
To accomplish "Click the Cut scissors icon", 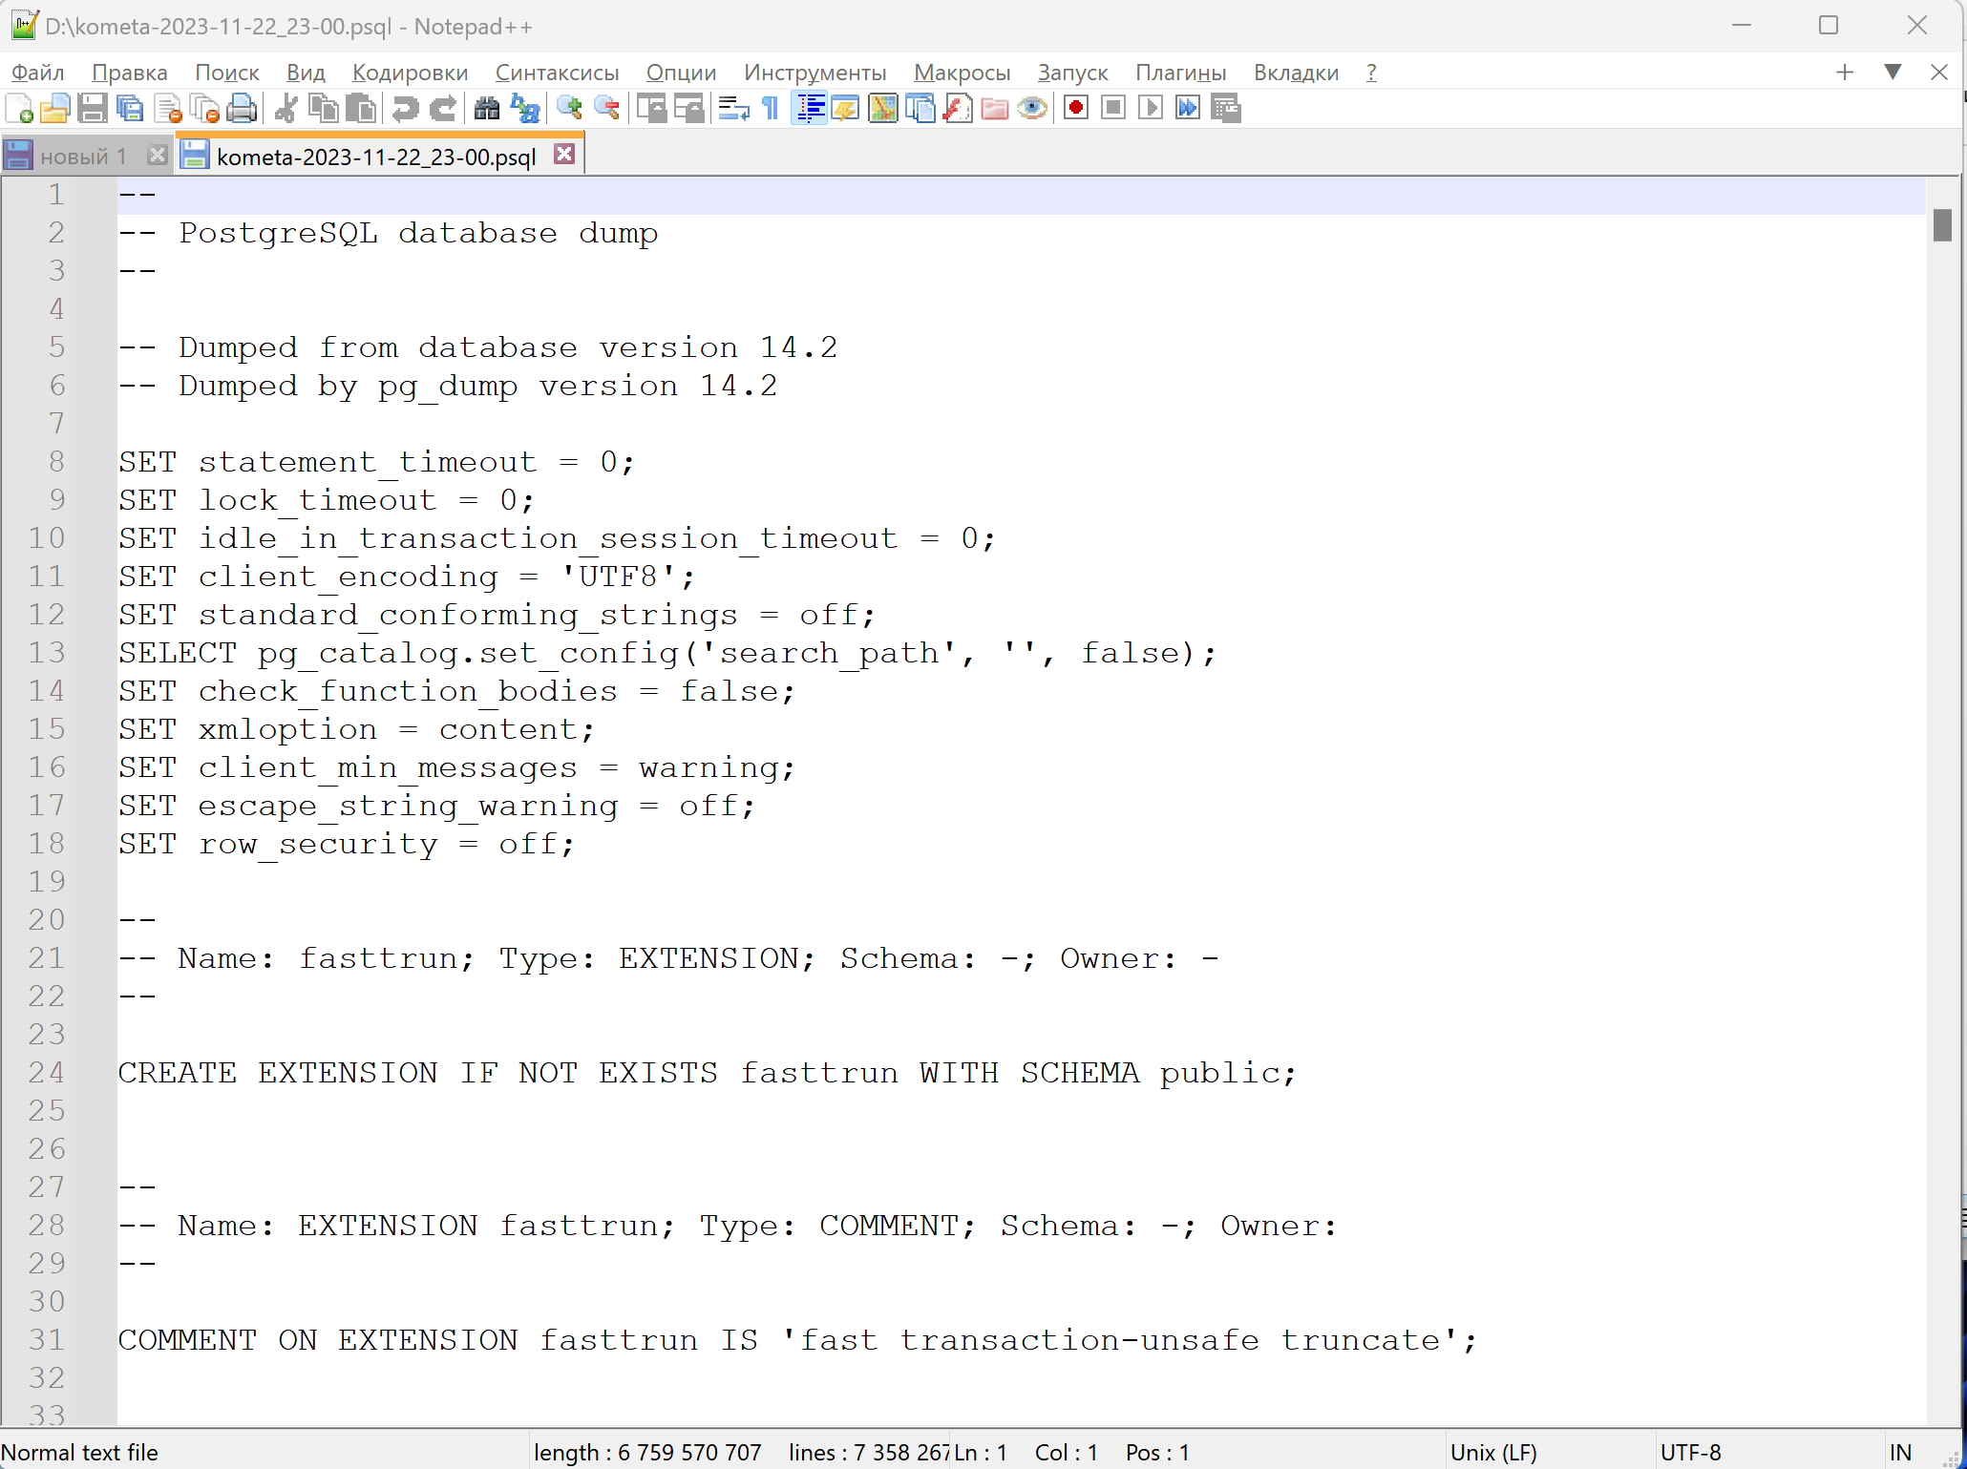I will pos(286,109).
